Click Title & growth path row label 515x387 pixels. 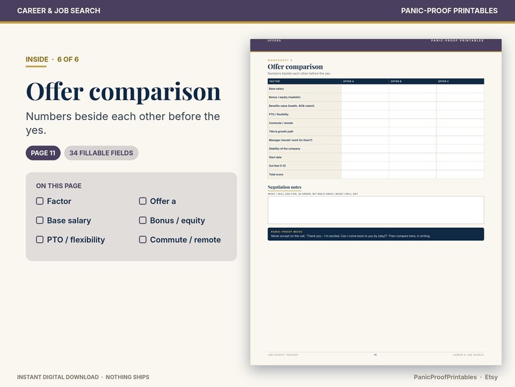tap(281, 132)
